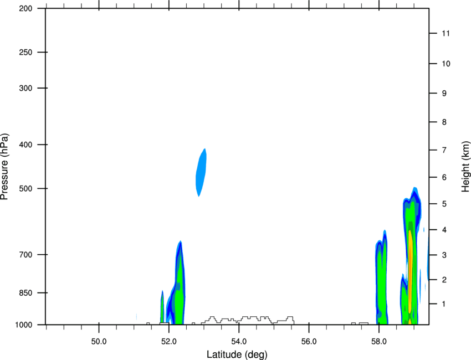Click the 'Latitude (deg)' axis title
This screenshot has height=360, width=471.
pyautogui.click(x=237, y=354)
